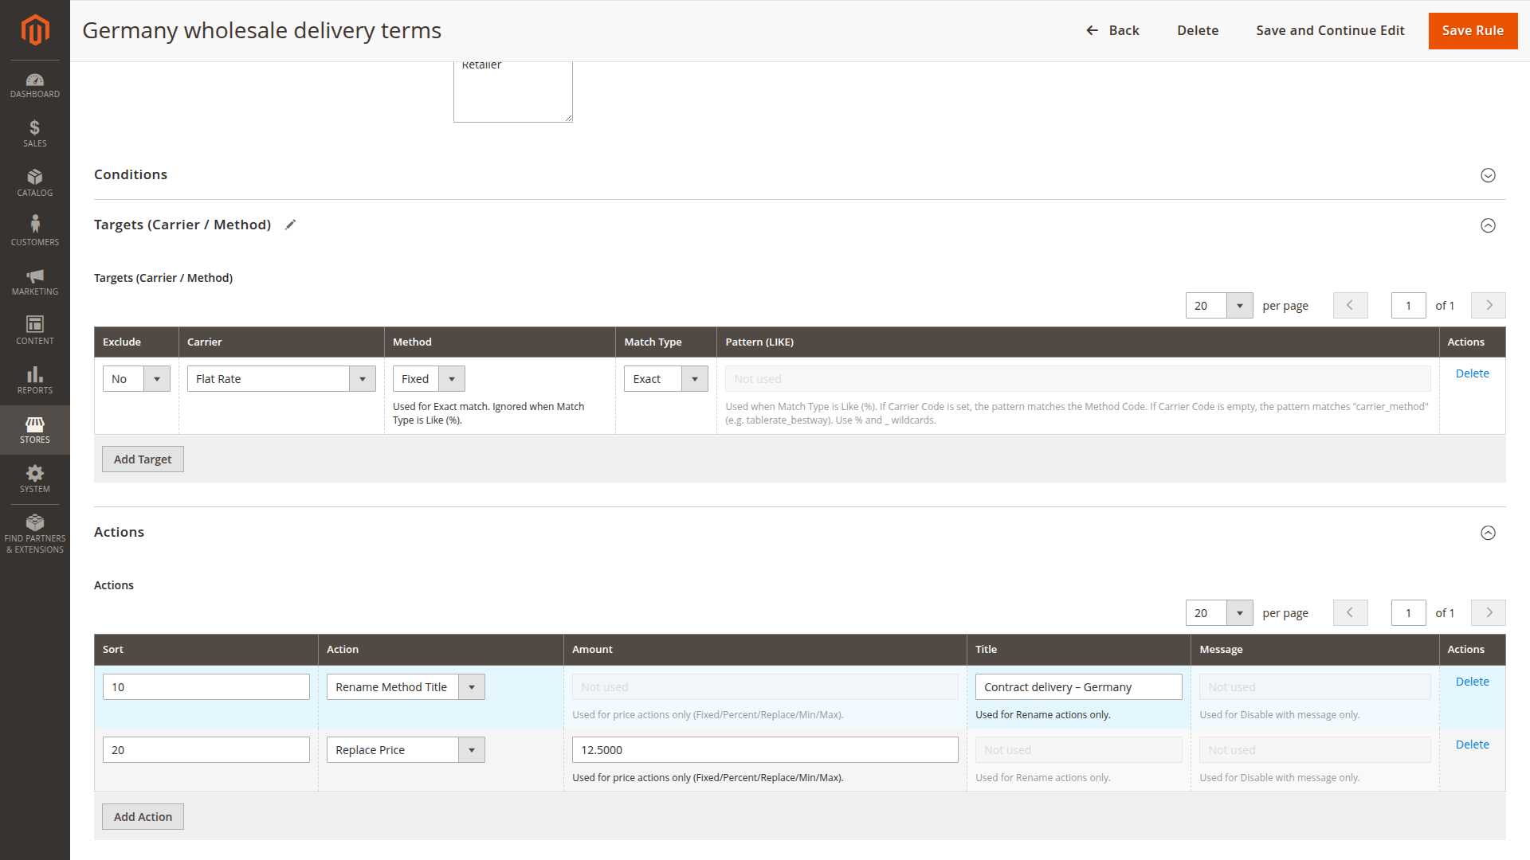Open the Rename Method Title action dropdown
Image resolution: width=1530 pixels, height=860 pixels.
coord(406,687)
